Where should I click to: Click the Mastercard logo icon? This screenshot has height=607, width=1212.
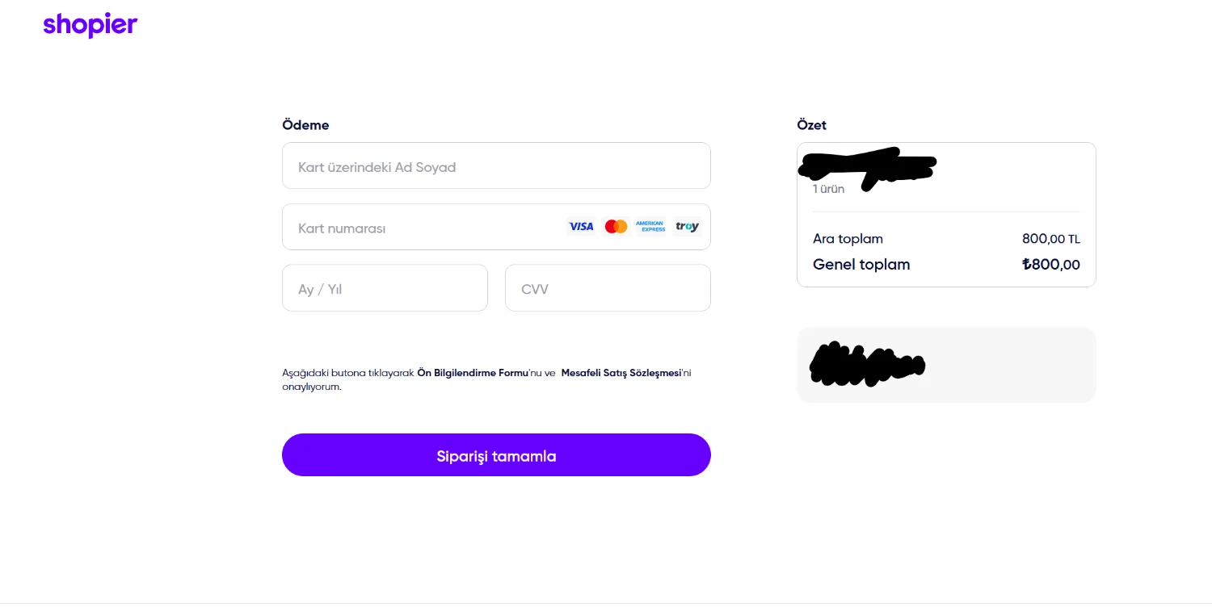616,227
